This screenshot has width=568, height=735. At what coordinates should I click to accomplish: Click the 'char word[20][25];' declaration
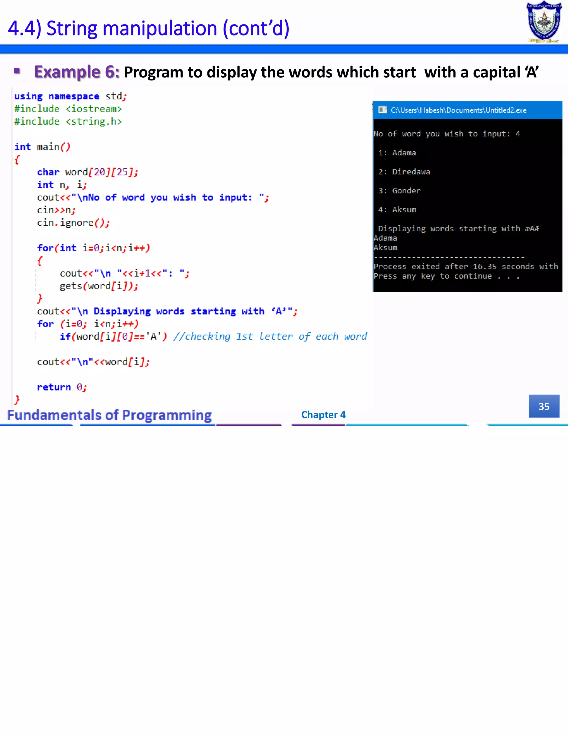point(87,172)
